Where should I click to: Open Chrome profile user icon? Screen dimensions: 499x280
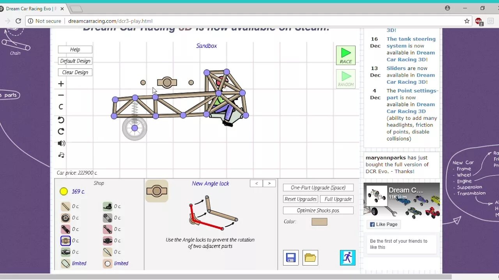[447, 8]
